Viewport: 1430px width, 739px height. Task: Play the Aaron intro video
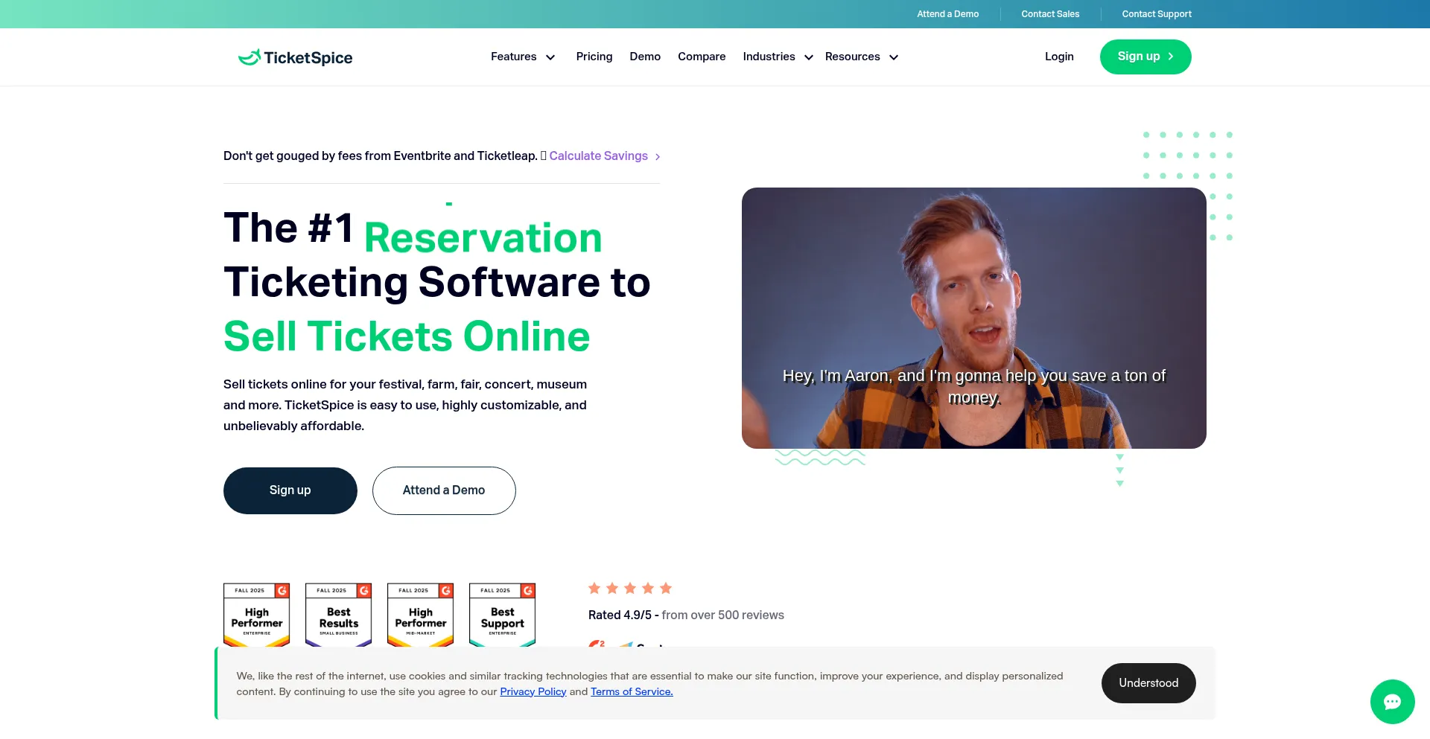pyautogui.click(x=974, y=318)
